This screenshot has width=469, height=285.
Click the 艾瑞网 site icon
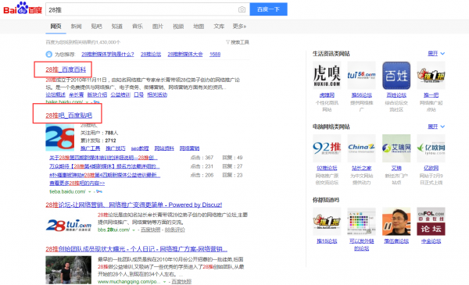[x=396, y=148]
